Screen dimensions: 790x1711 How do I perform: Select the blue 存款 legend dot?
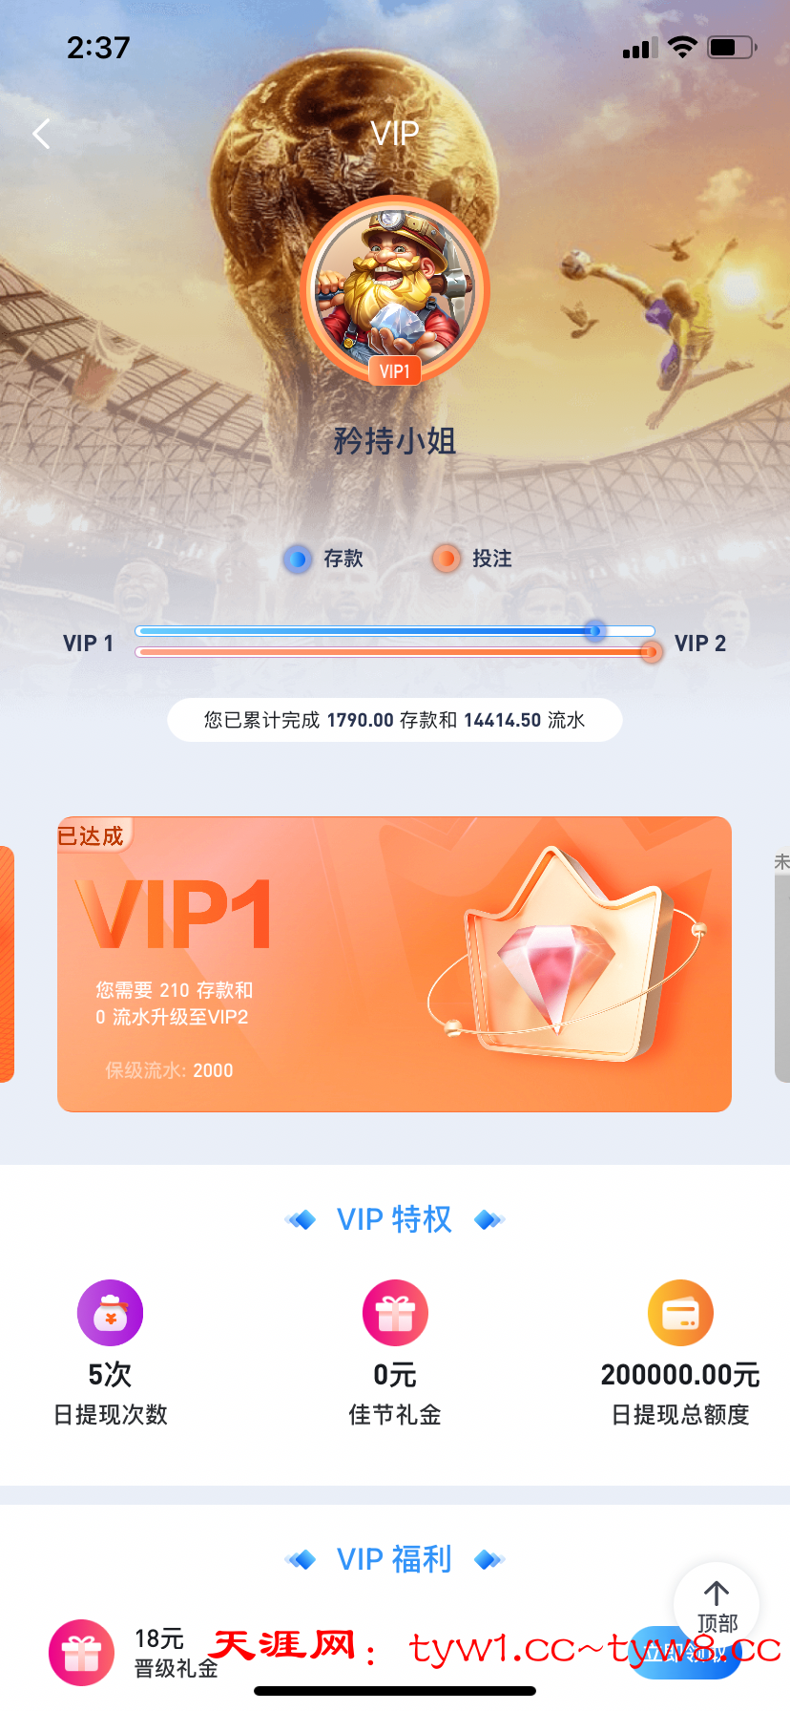click(298, 559)
